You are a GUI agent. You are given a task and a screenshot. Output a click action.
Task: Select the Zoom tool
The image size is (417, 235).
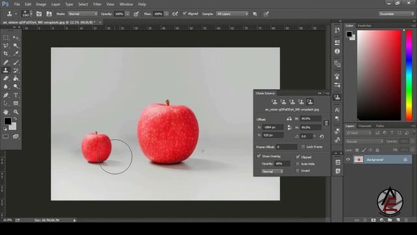pos(16,112)
